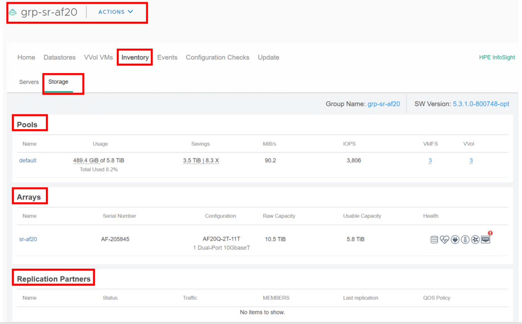Click the Usage column header
Image resolution: width=522 pixels, height=324 pixels.
(x=100, y=144)
